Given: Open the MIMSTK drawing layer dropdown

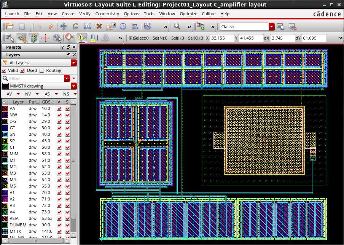Looking at the screenshot, I should point(74,86).
